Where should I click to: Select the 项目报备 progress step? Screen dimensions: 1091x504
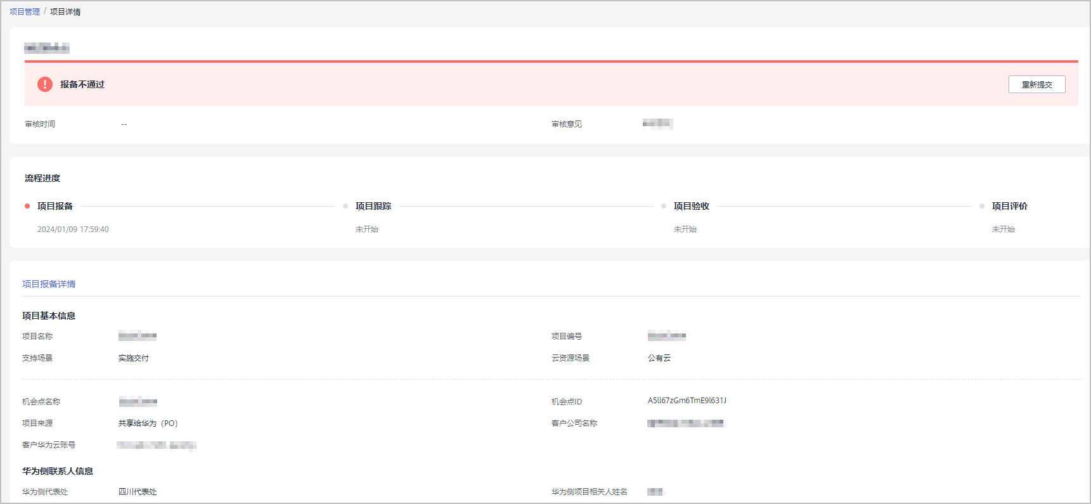(55, 206)
